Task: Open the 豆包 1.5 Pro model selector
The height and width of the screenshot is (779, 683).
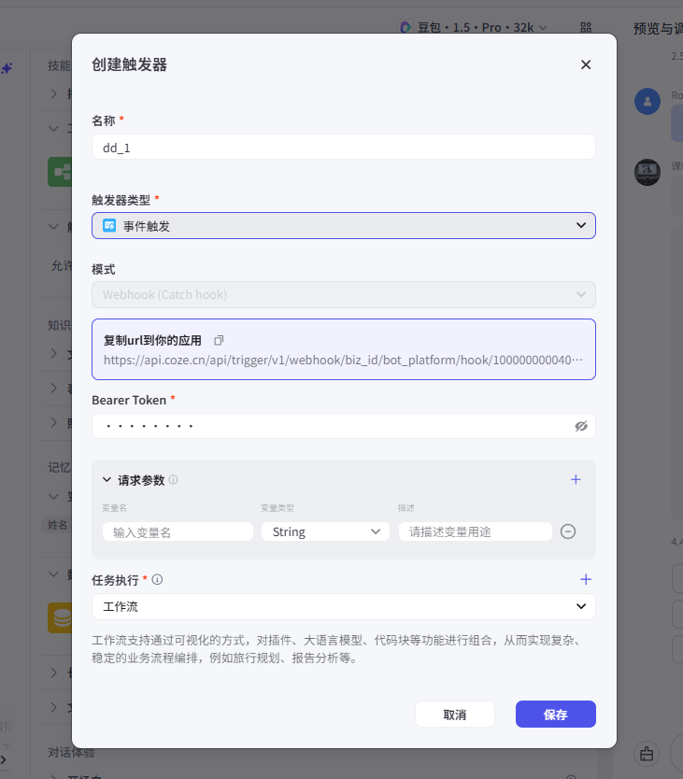Action: (474, 27)
